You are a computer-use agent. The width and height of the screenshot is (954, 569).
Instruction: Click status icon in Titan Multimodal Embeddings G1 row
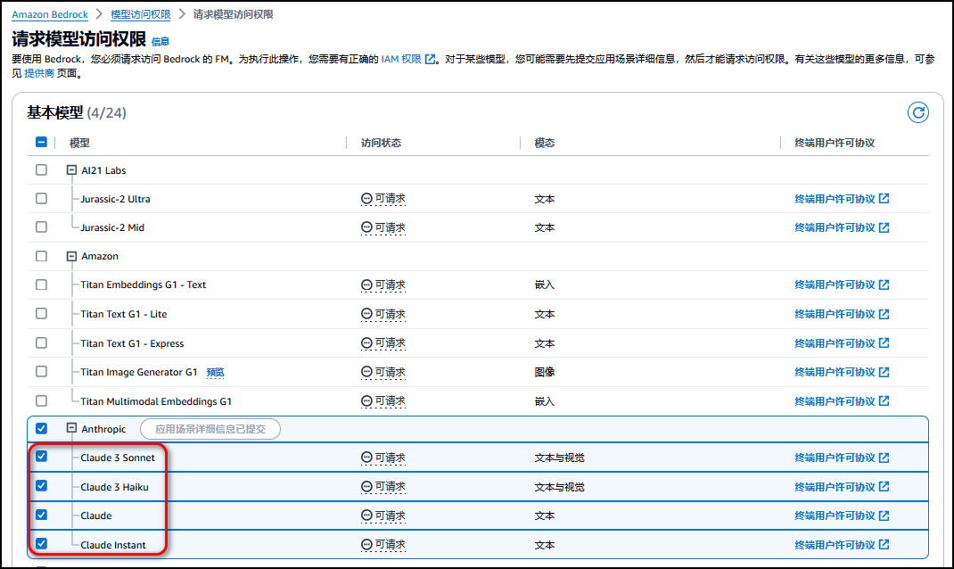tap(366, 401)
